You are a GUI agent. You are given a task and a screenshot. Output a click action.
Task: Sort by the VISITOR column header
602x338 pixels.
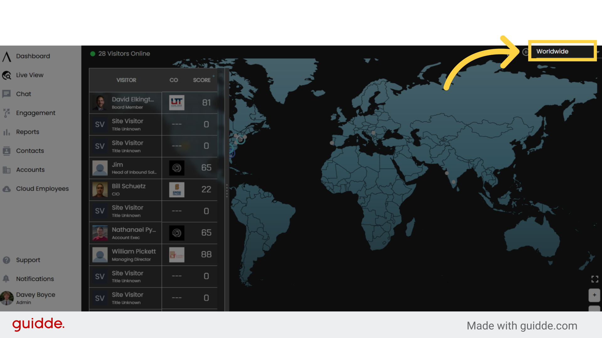coord(126,80)
